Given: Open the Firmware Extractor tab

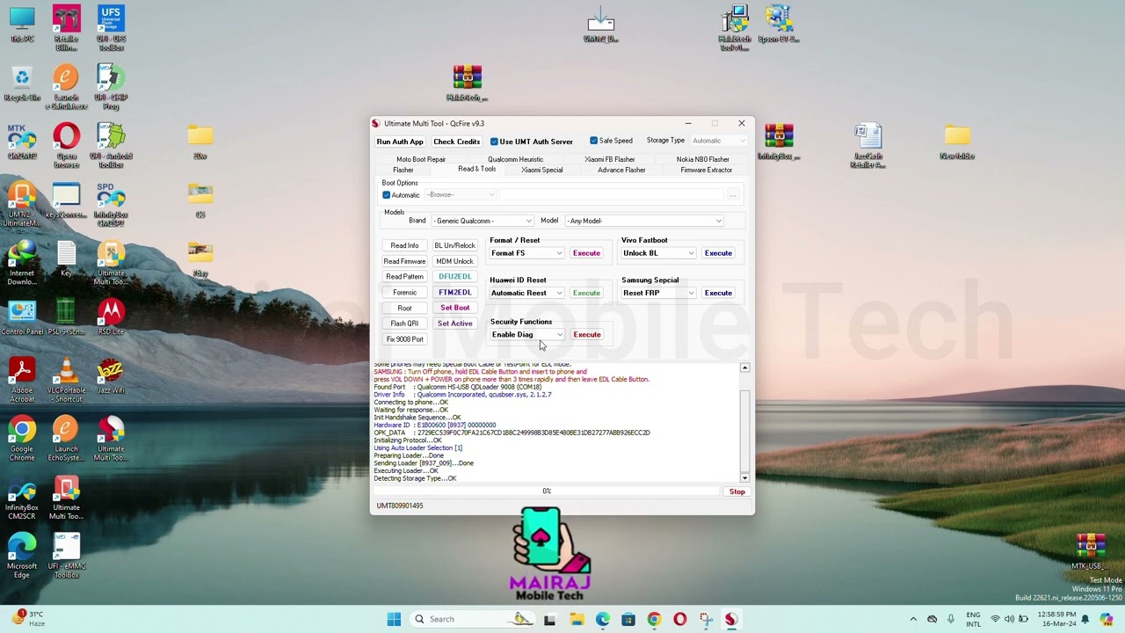Looking at the screenshot, I should [706, 171].
